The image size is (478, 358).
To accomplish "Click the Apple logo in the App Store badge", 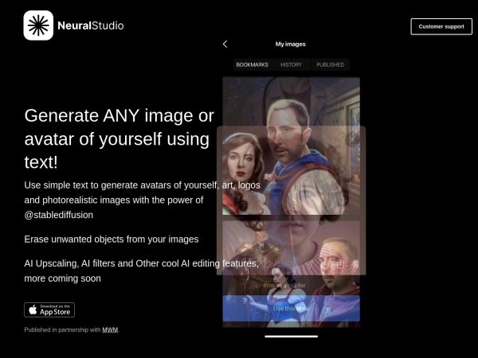I will [x=33, y=309].
